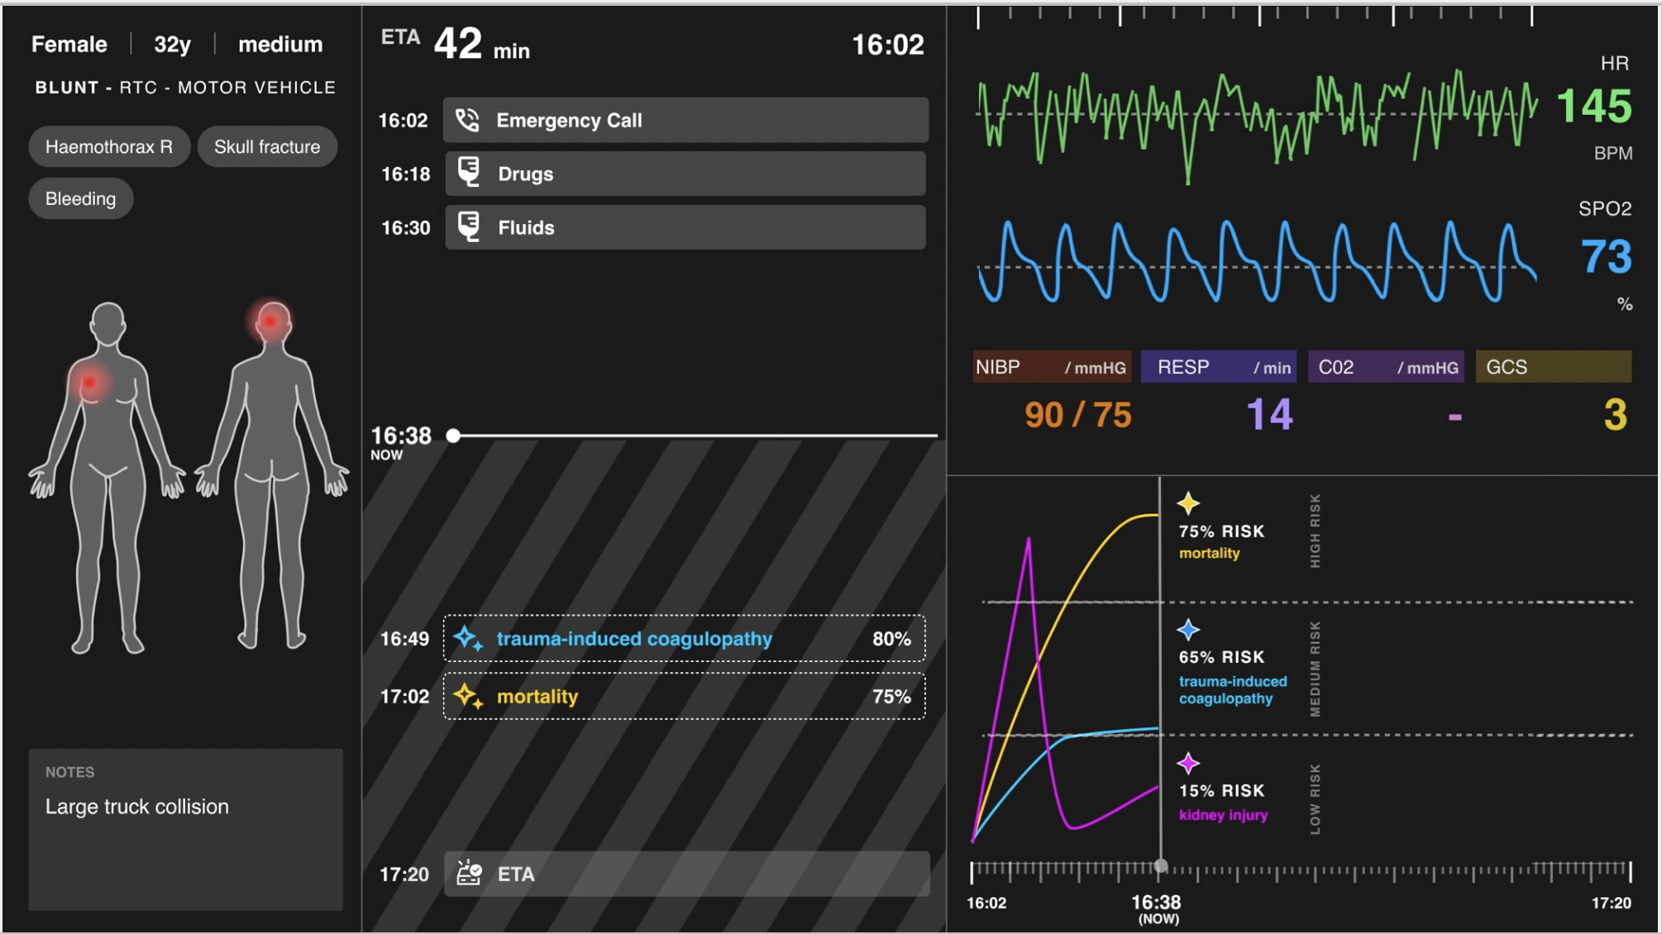Select the GCS vitals header

point(1554,367)
